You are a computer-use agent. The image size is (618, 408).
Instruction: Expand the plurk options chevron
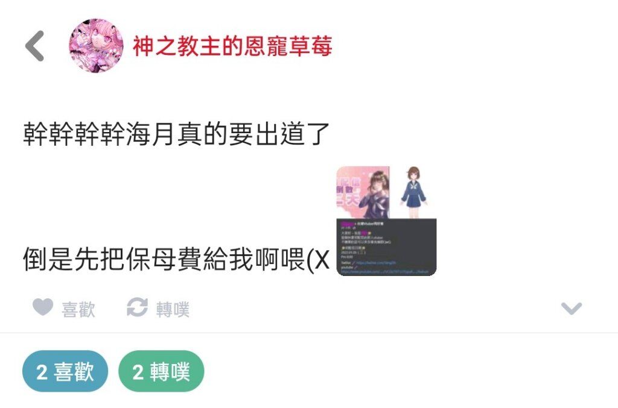572,309
